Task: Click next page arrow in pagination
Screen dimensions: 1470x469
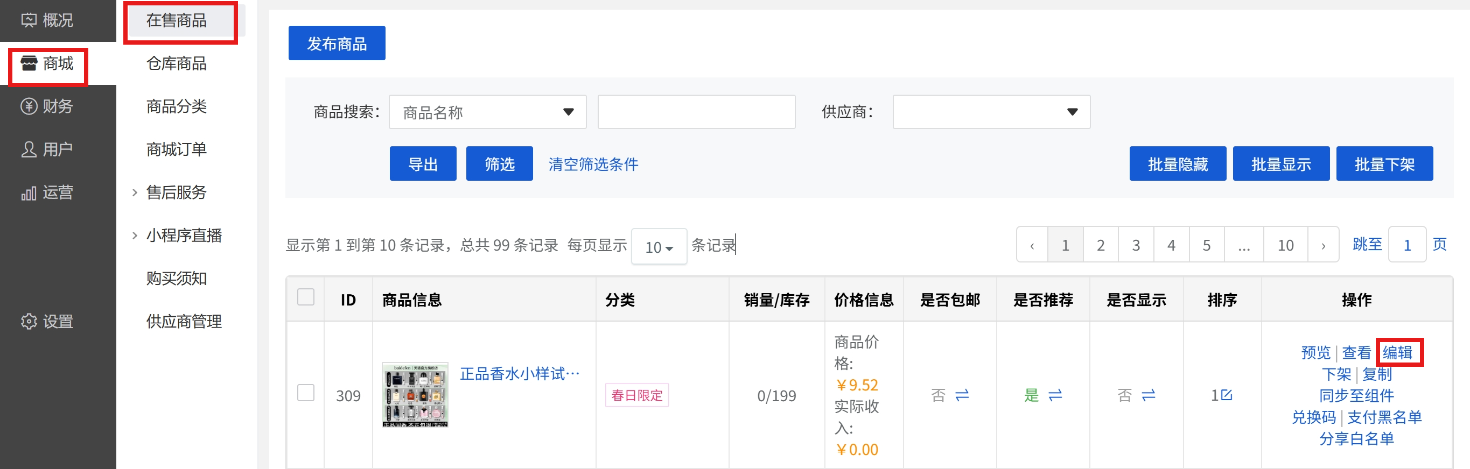Action: coord(1323,245)
